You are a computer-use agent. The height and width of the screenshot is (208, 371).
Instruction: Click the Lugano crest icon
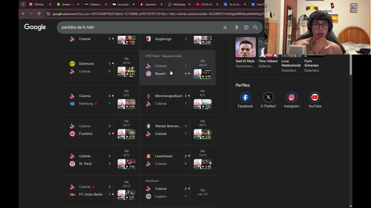point(148,196)
